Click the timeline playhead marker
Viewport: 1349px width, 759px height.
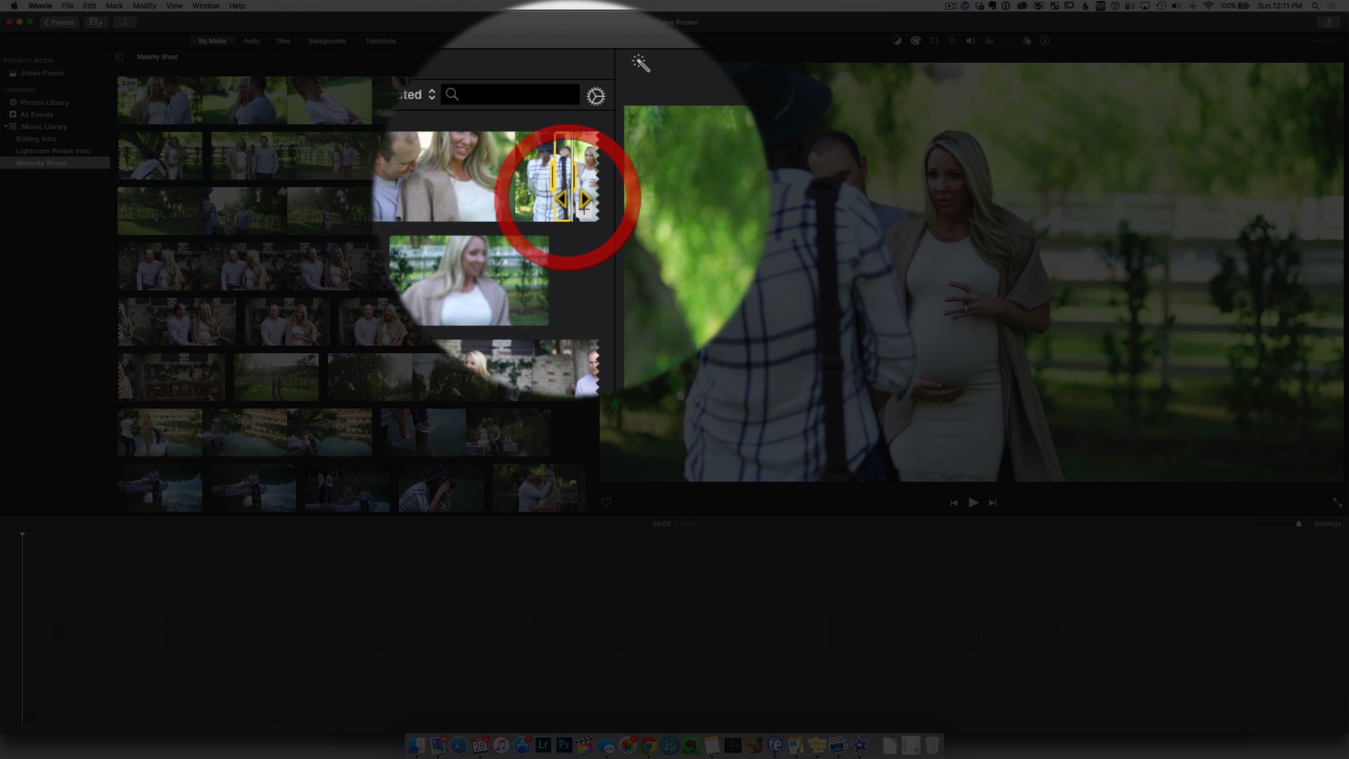pos(22,536)
